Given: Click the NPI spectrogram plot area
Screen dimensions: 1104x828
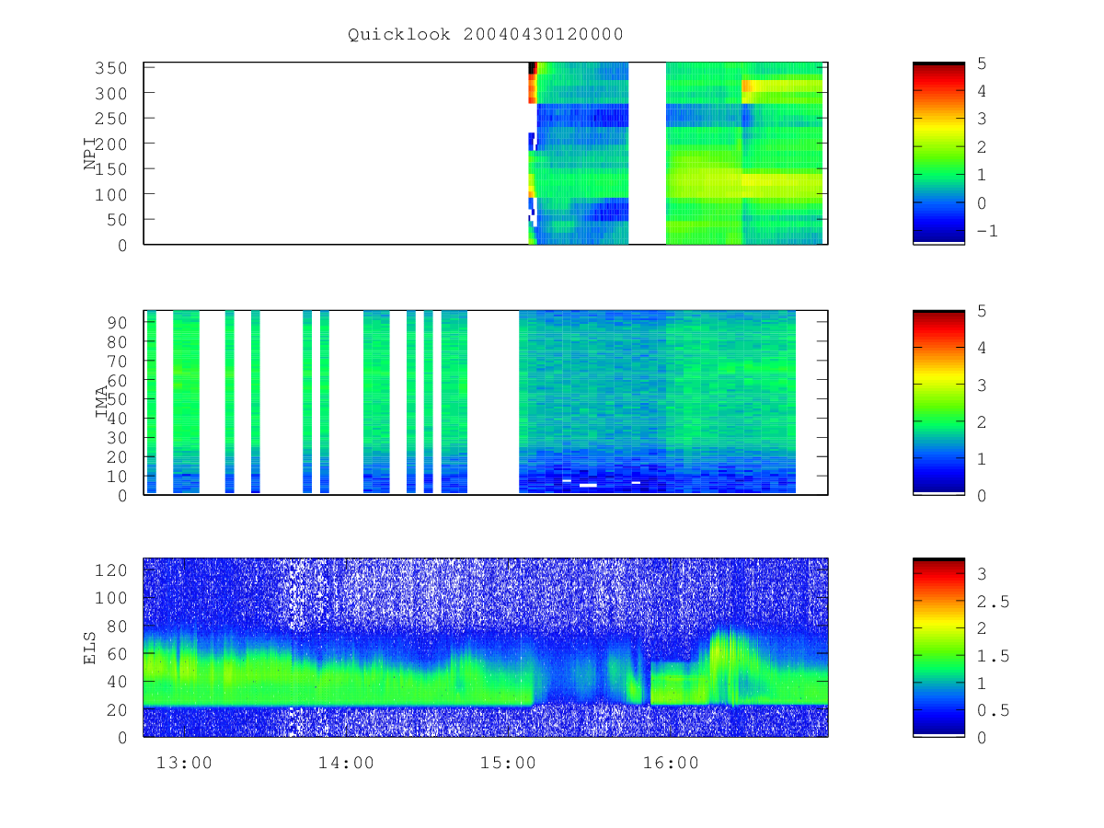Looking at the screenshot, I should [486, 154].
